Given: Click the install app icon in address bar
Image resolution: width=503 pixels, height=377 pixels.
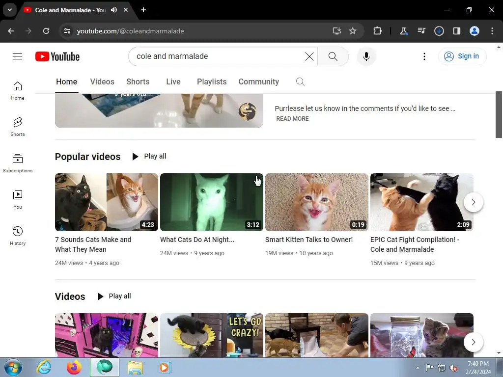Looking at the screenshot, I should tap(336, 31).
